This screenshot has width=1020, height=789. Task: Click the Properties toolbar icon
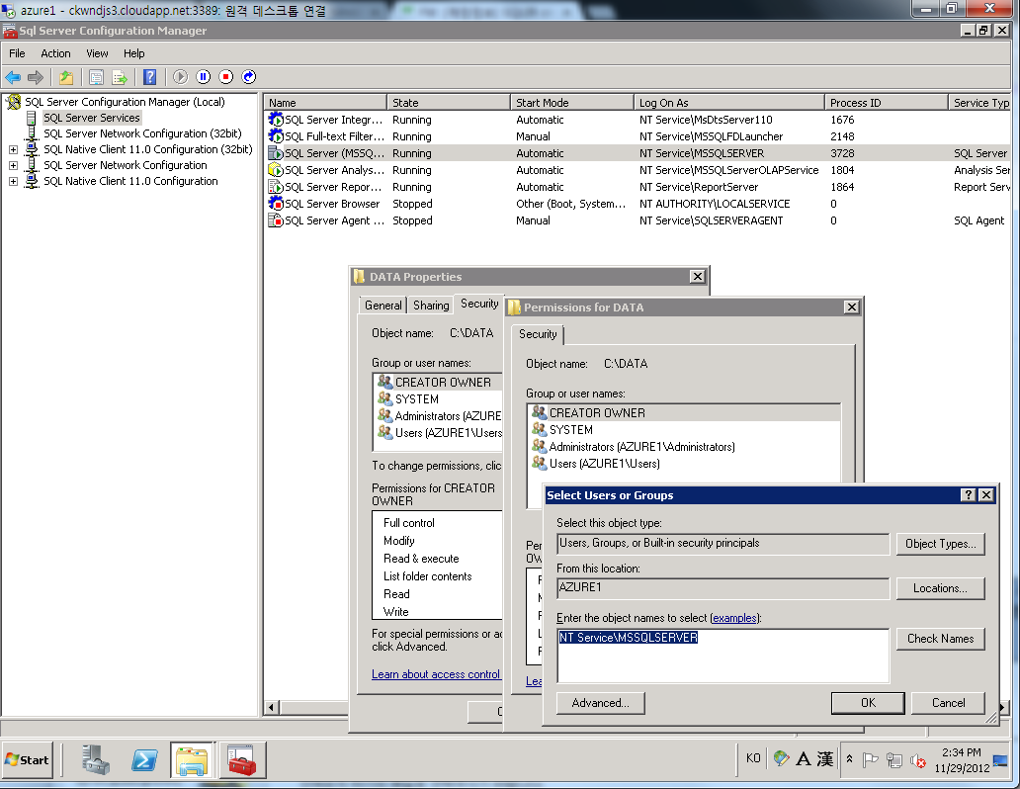click(96, 77)
